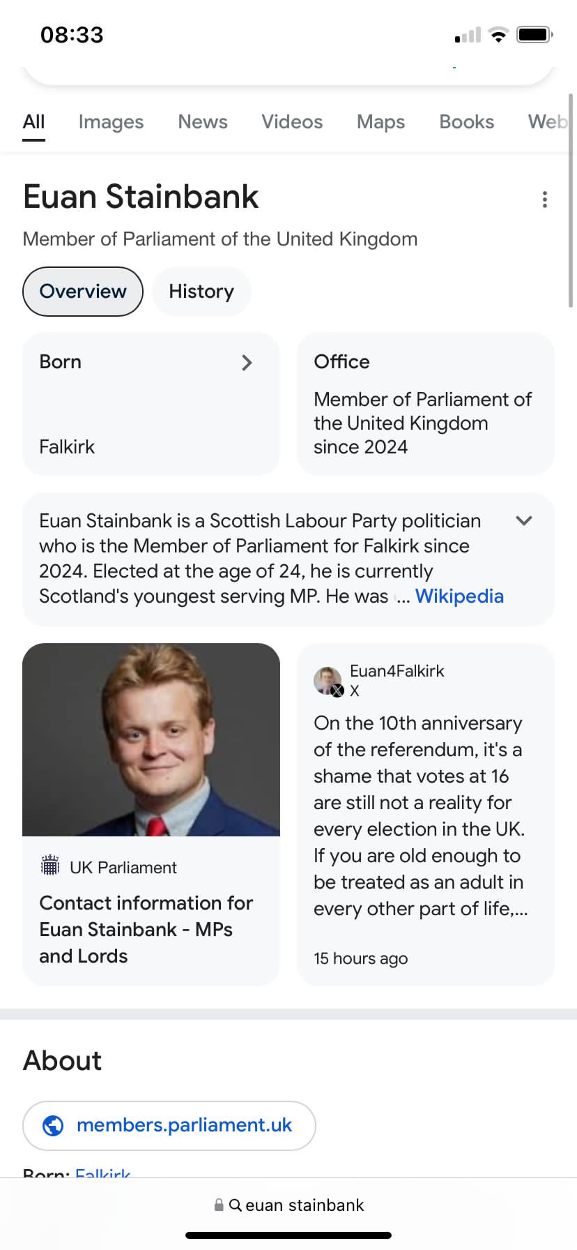Screen dimensions: 577x1250
Task: Tap the Euan Stainbank portrait photo
Action: (x=151, y=739)
